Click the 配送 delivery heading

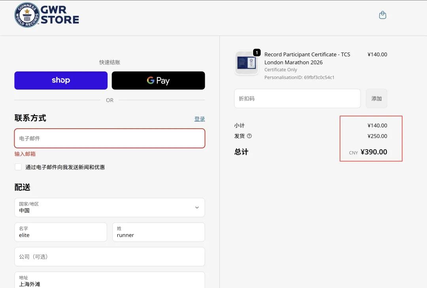(x=22, y=187)
